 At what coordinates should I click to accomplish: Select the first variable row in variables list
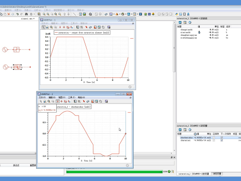[209, 138]
